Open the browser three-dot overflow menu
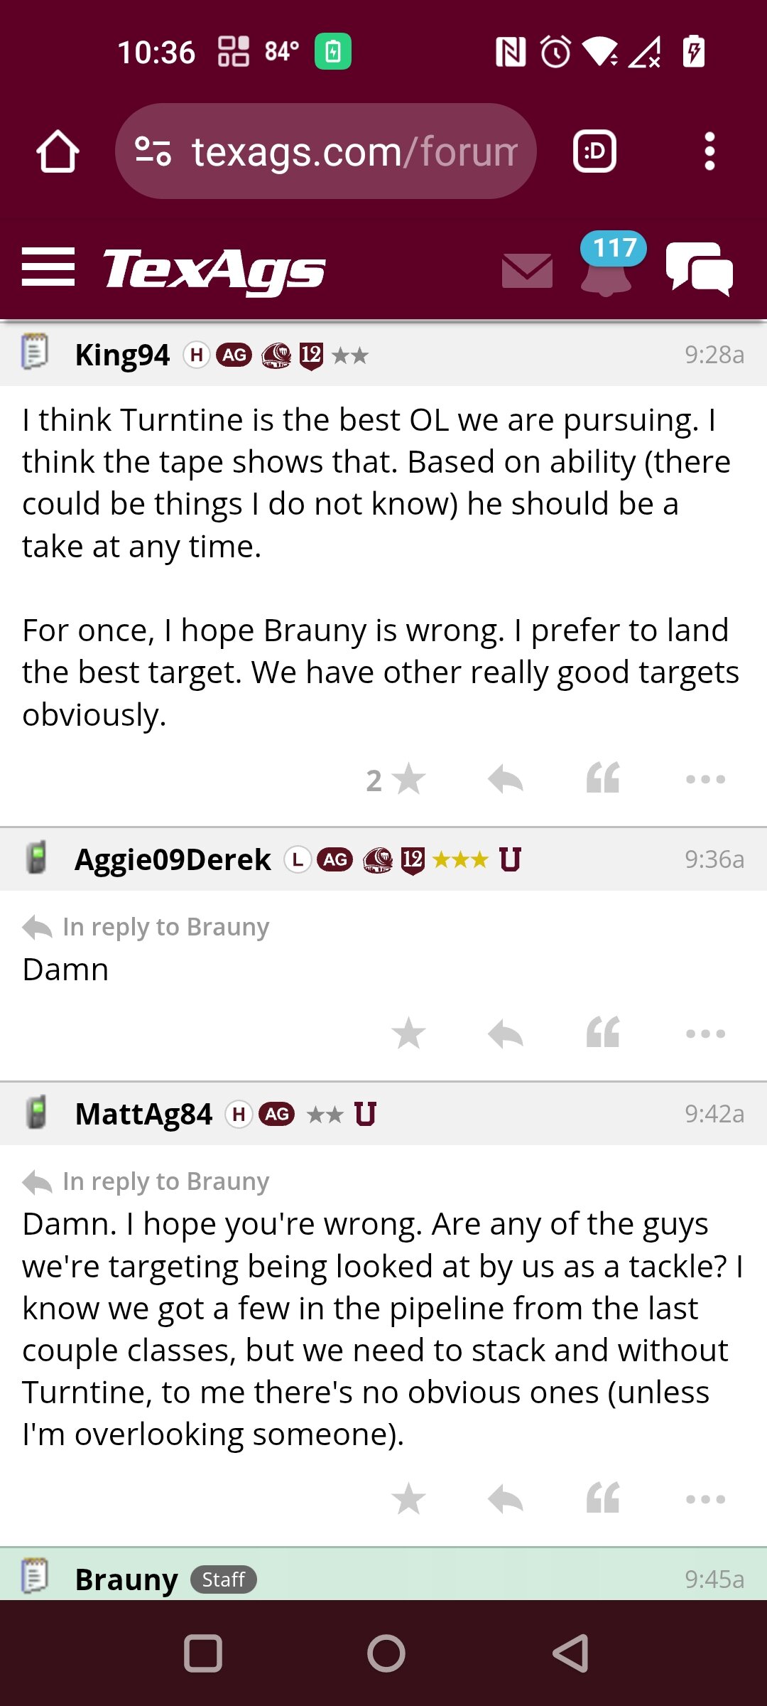The height and width of the screenshot is (1706, 767). pyautogui.click(x=709, y=151)
